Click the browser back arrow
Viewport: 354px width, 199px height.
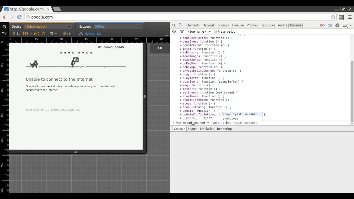click(x=4, y=17)
